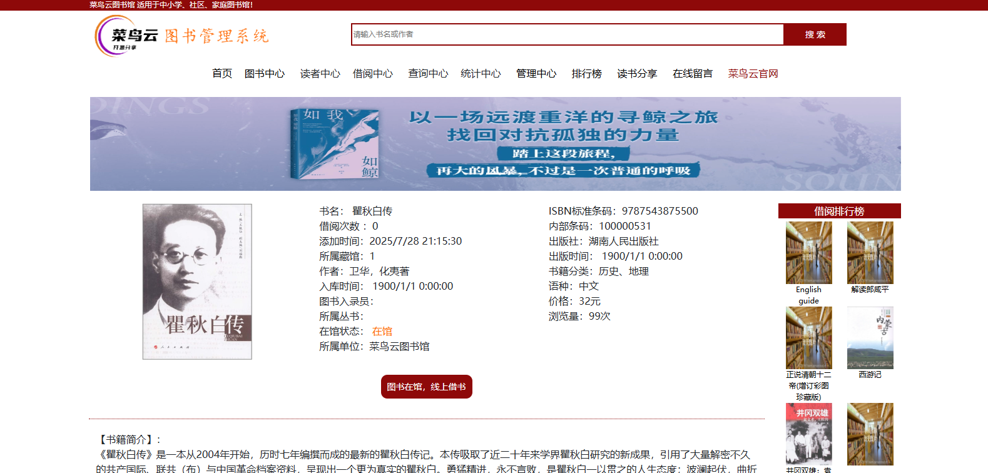Click the 菜鸟云 logo image
Viewport: 988px width, 473px height.
pos(182,36)
